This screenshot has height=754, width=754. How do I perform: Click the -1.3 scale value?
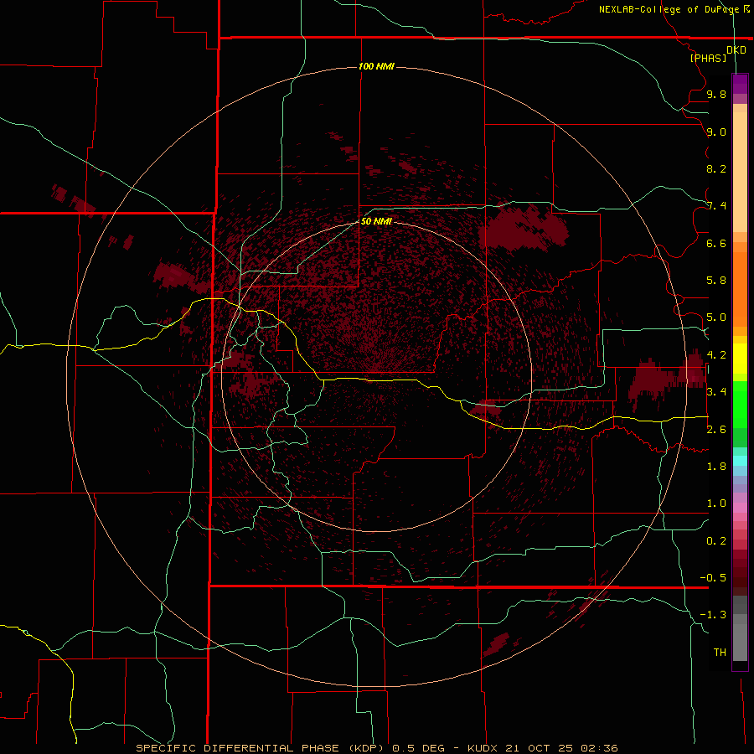[x=713, y=615]
